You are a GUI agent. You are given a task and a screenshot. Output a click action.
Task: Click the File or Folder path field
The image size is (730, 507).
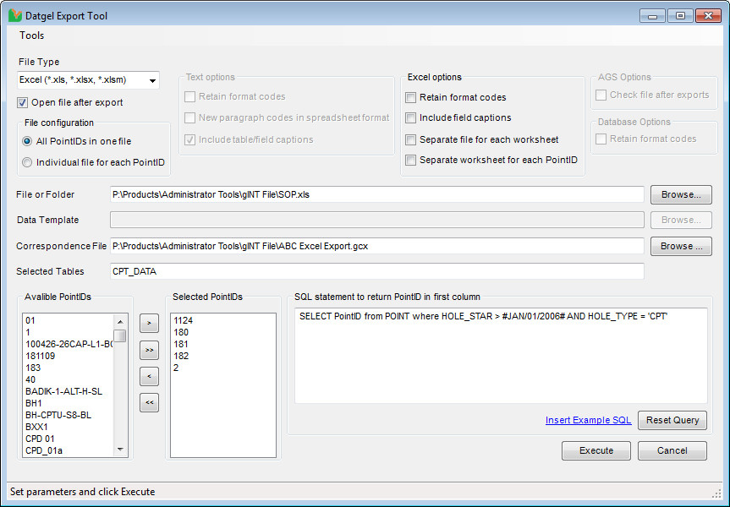377,194
